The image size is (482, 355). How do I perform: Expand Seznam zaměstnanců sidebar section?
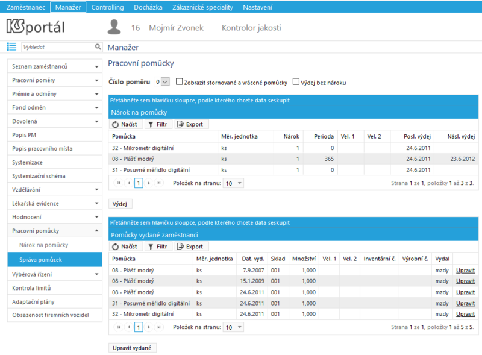click(x=55, y=66)
